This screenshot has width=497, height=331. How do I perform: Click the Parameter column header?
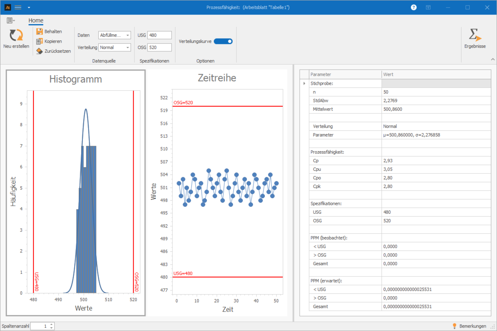(x=345, y=74)
